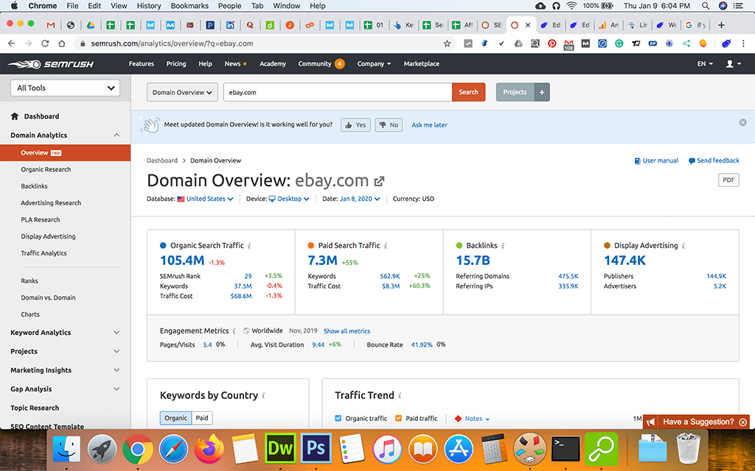Open the Domain Overview dropdown
The image size is (755, 471).
coord(182,92)
